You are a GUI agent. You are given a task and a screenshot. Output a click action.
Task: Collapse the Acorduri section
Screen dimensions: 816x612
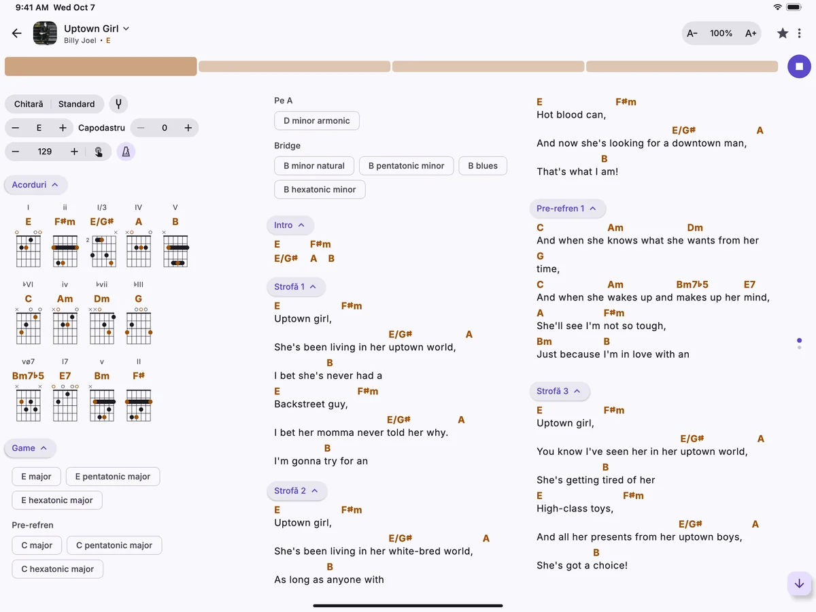coord(35,185)
